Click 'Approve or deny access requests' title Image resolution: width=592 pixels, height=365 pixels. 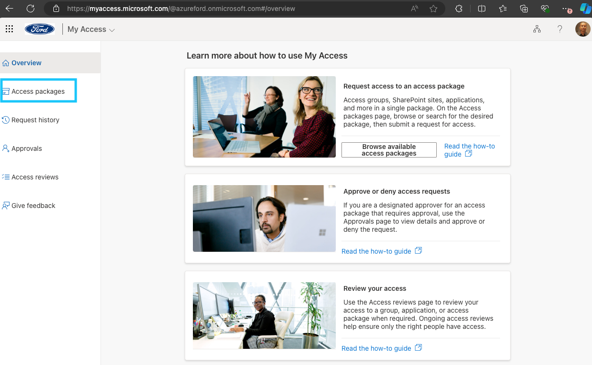(x=397, y=191)
